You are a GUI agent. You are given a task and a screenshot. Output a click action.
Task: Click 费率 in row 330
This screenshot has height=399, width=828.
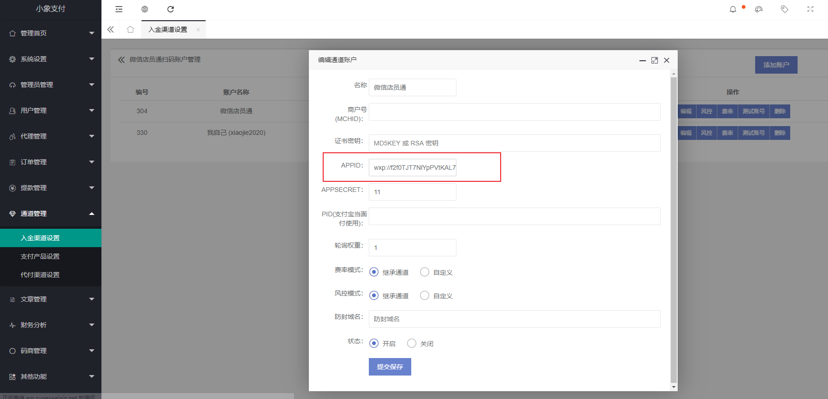point(727,133)
